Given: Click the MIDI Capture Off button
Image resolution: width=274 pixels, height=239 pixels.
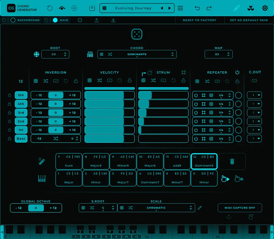Looking at the screenshot, I should pos(240,208).
